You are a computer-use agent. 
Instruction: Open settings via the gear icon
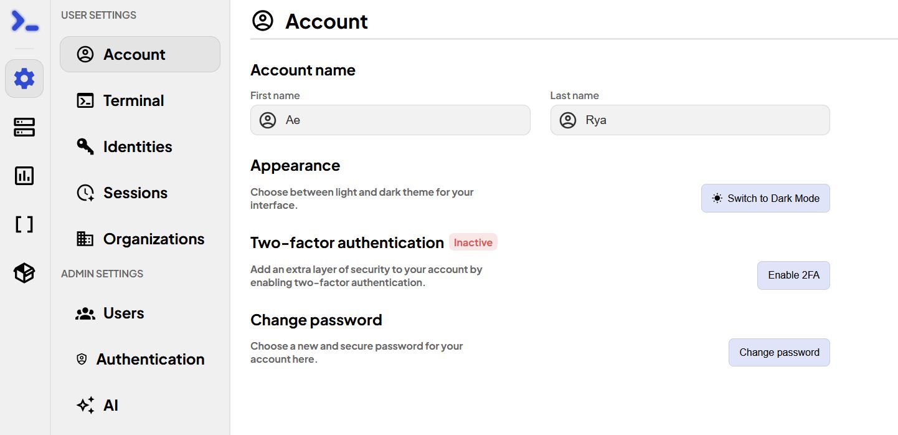pyautogui.click(x=24, y=79)
